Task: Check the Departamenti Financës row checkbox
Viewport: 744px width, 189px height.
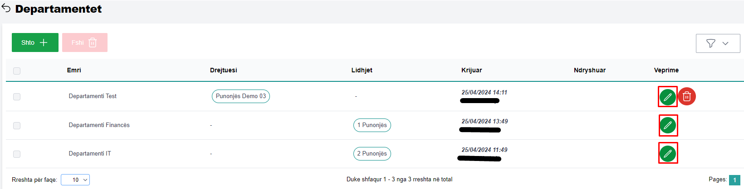Action: [17, 126]
